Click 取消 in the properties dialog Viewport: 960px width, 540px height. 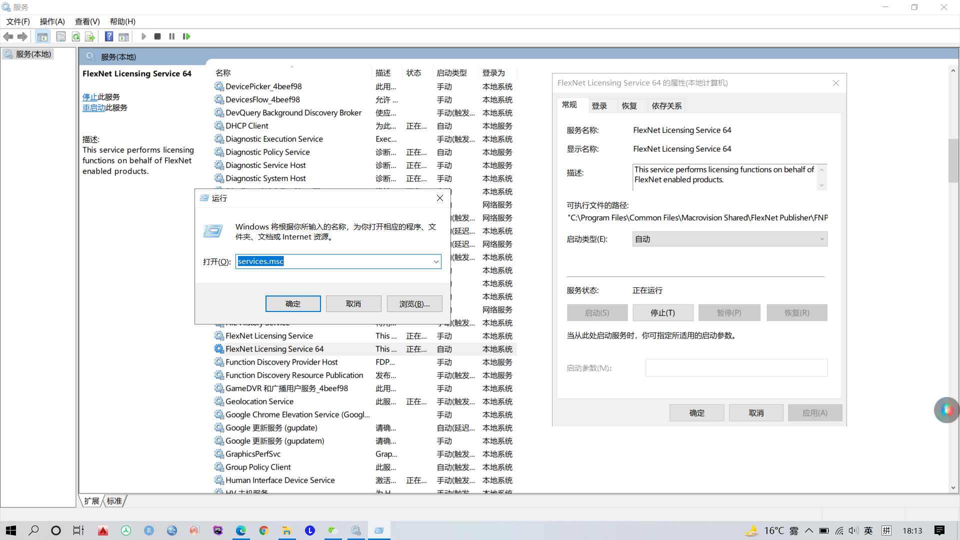[756, 413]
